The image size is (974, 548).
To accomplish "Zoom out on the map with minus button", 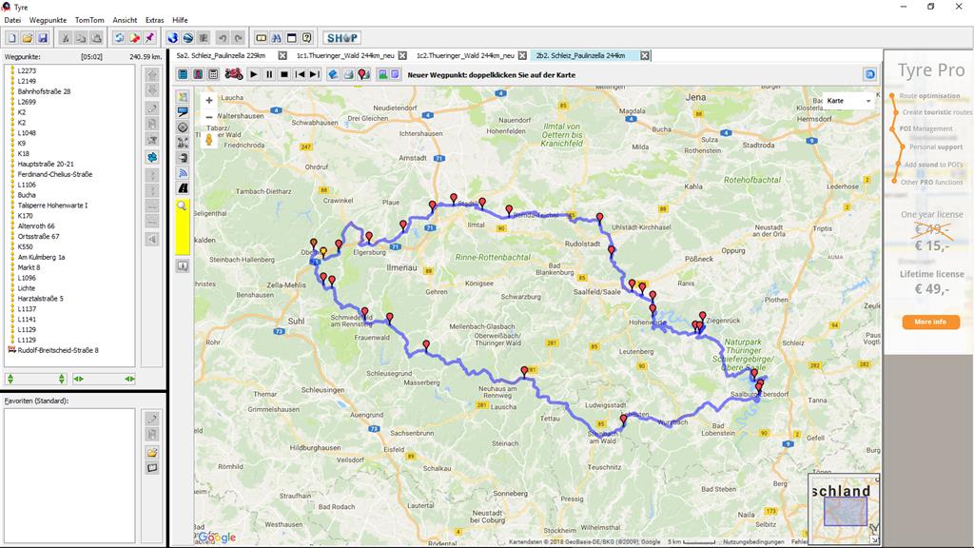I will tap(209, 117).
